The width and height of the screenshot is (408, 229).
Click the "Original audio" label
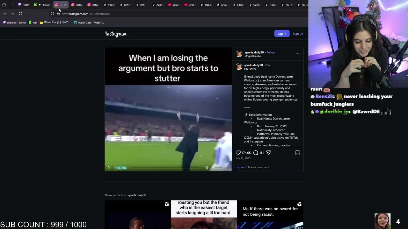[253, 56]
